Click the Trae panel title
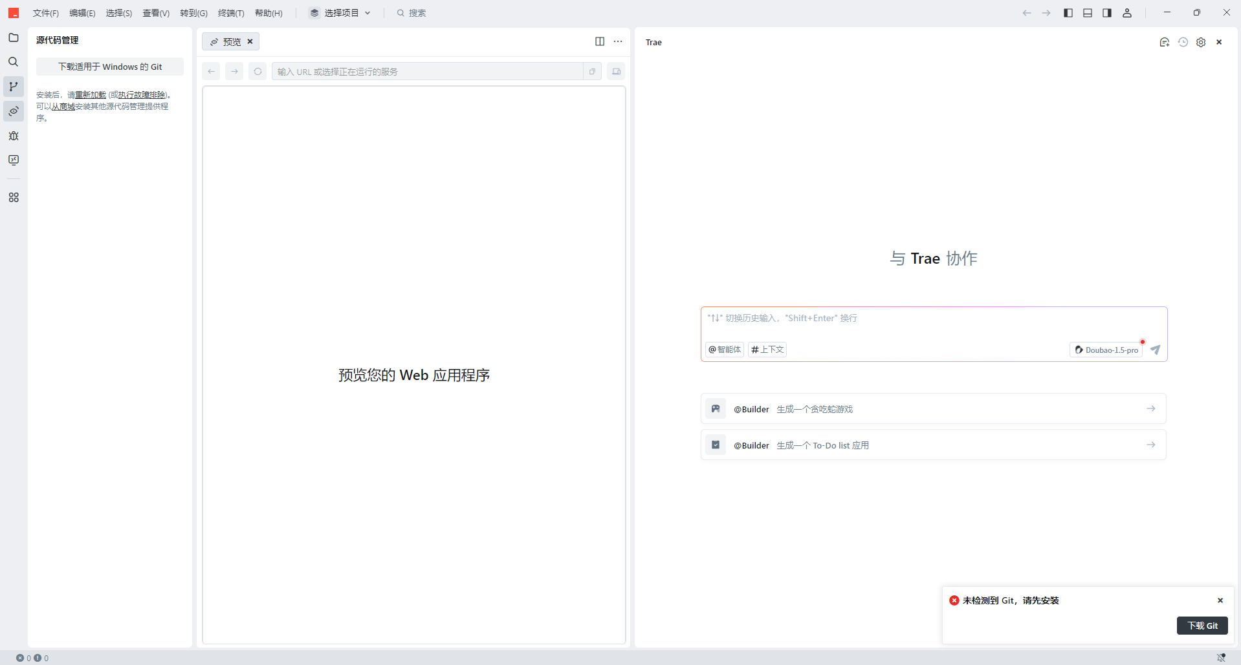Viewport: 1241px width, 665px height. click(653, 43)
